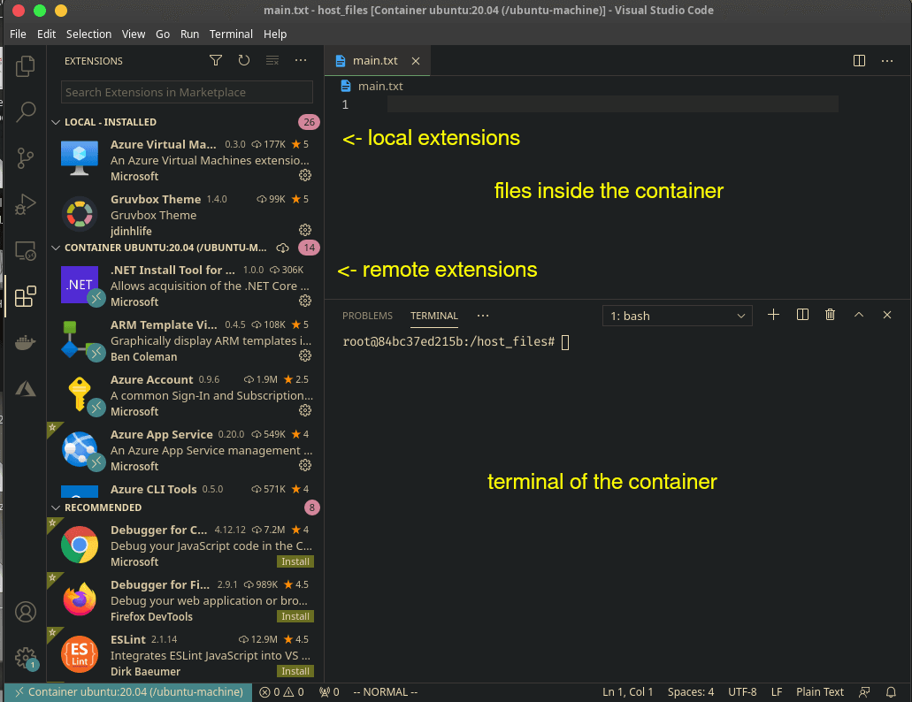The image size is (912, 702).
Task: Click the remote Container ubuntu:20.04 indicator
Action: (x=129, y=692)
